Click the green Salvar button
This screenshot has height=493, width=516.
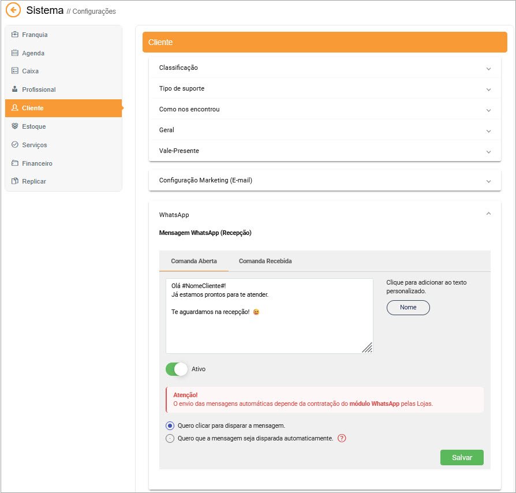(x=462, y=457)
